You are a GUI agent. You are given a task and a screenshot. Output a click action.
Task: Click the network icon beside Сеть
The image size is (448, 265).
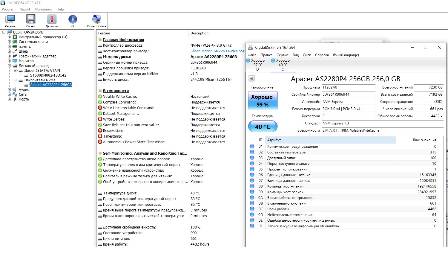tap(15, 95)
